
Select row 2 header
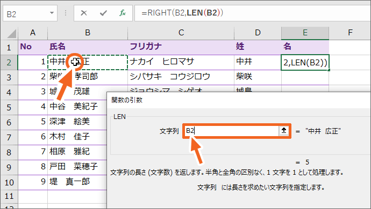9,63
